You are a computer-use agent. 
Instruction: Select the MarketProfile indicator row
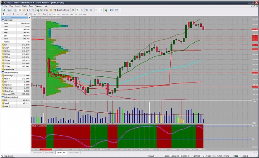coord(16,69)
